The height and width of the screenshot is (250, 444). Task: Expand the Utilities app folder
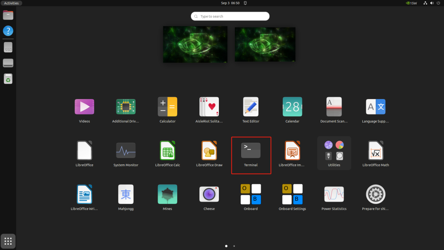[x=334, y=151]
